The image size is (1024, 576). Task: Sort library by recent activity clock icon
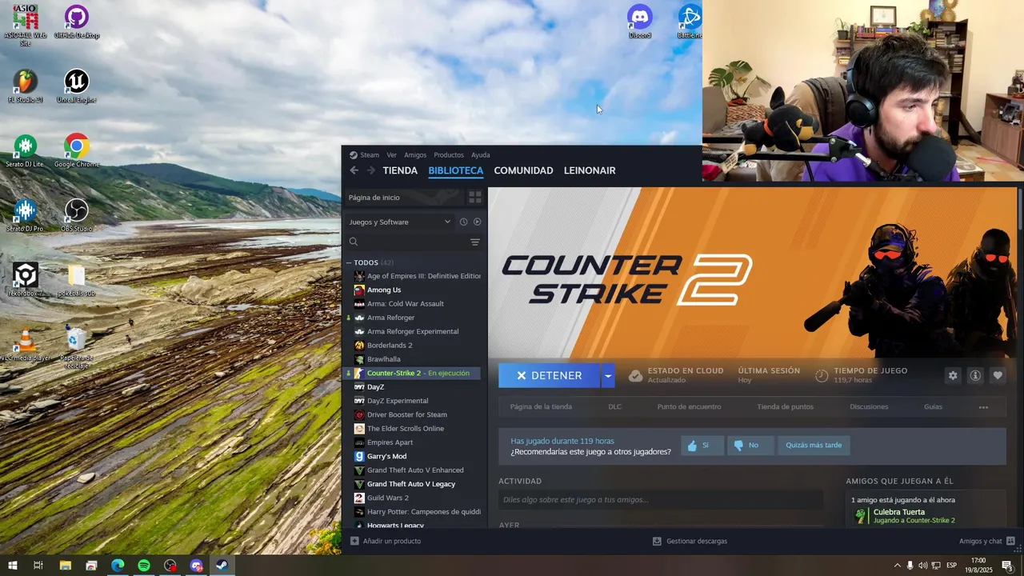click(463, 222)
